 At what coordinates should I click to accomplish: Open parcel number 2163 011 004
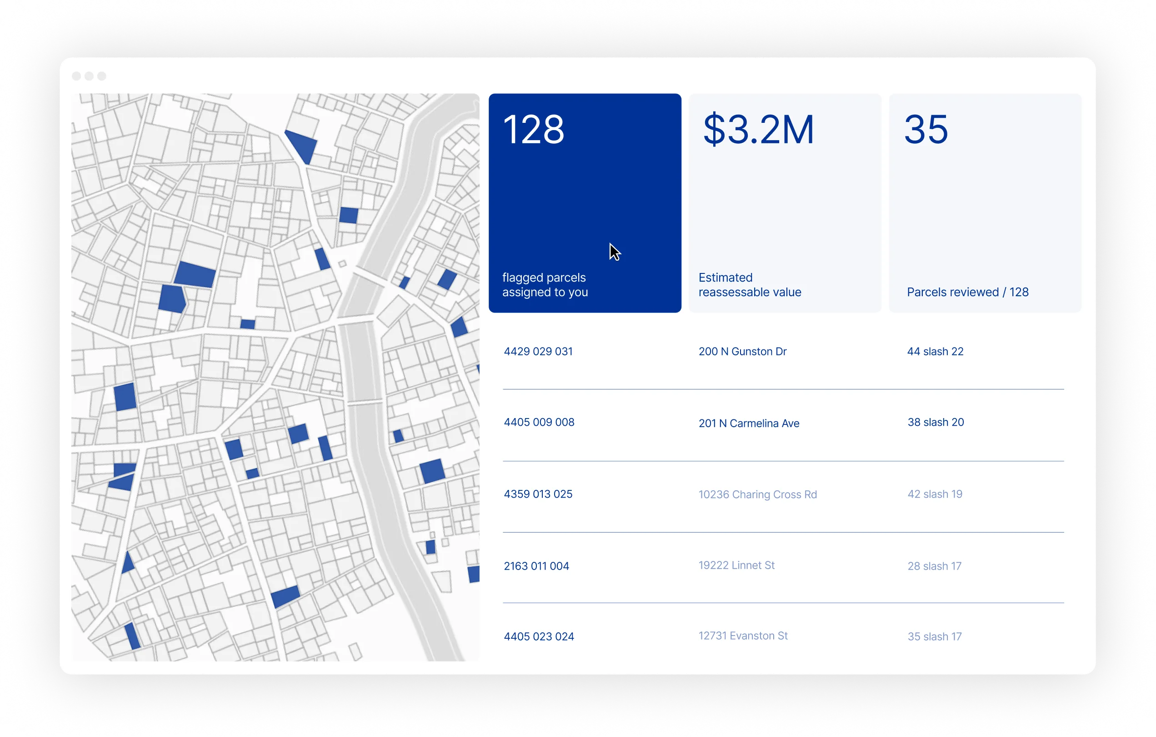pyautogui.click(x=536, y=566)
